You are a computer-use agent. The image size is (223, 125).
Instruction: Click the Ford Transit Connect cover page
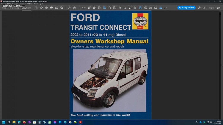(110, 65)
